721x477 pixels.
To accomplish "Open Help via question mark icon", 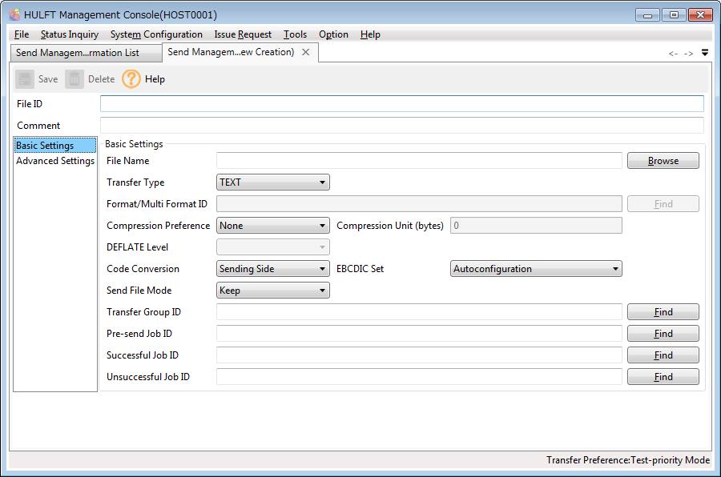I will pyautogui.click(x=131, y=79).
